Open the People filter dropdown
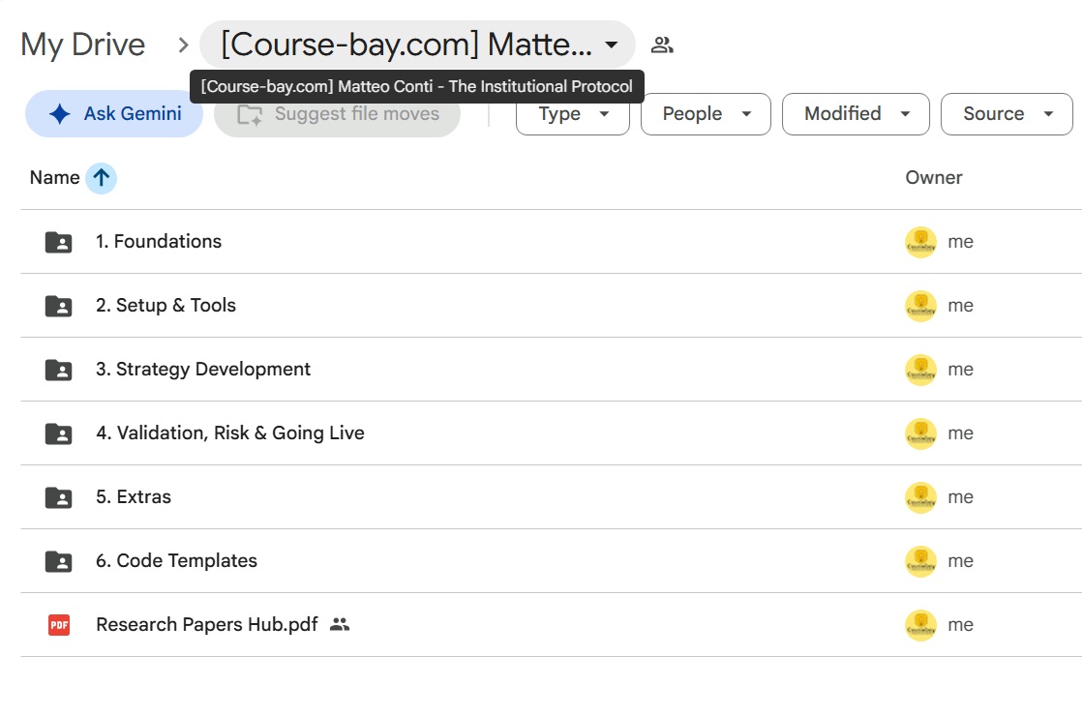The image size is (1082, 716). click(706, 114)
